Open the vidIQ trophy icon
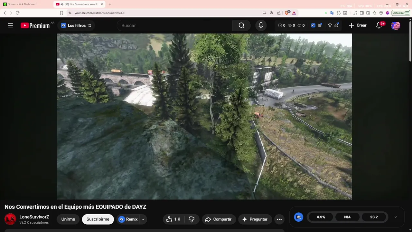This screenshot has height=232, width=412. (x=330, y=25)
